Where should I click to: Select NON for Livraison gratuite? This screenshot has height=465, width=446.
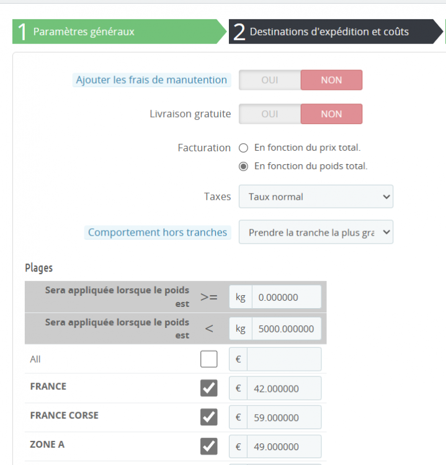point(331,114)
